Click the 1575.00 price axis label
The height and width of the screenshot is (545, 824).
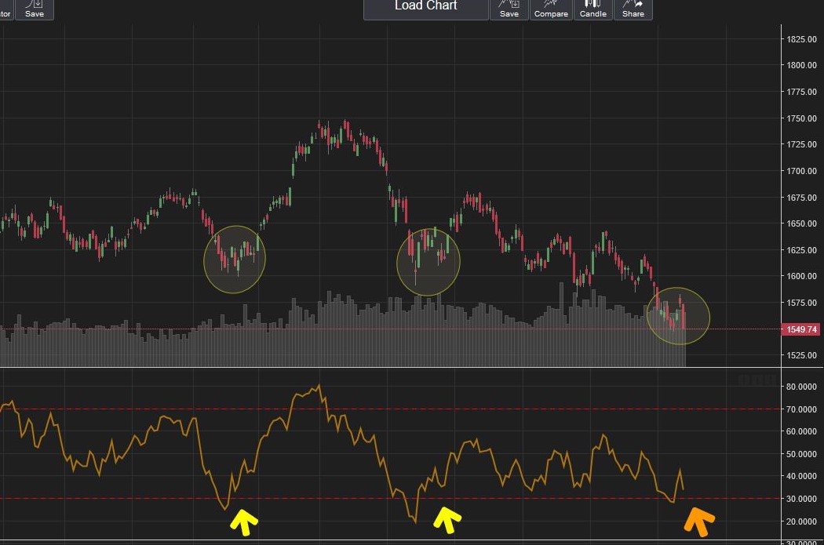point(801,303)
